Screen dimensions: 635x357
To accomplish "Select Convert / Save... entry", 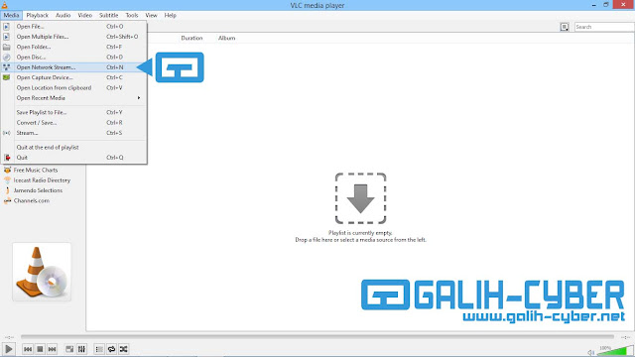I will pyautogui.click(x=73, y=122).
